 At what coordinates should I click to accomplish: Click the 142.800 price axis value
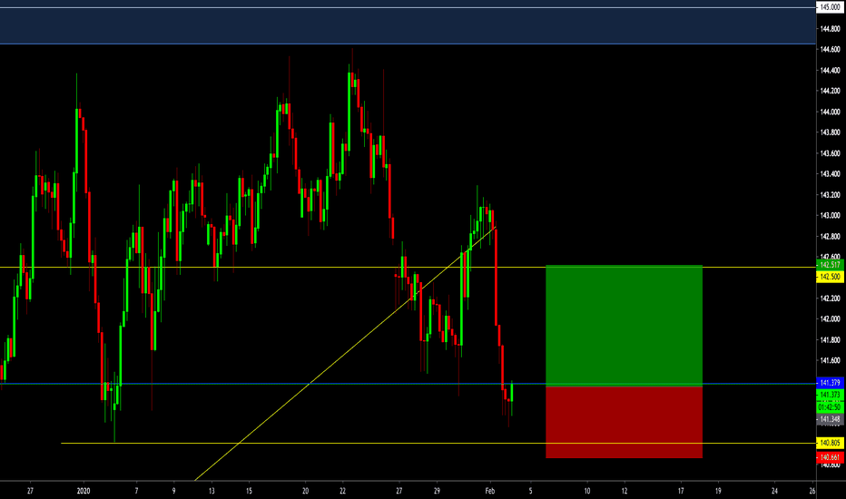tap(830, 236)
